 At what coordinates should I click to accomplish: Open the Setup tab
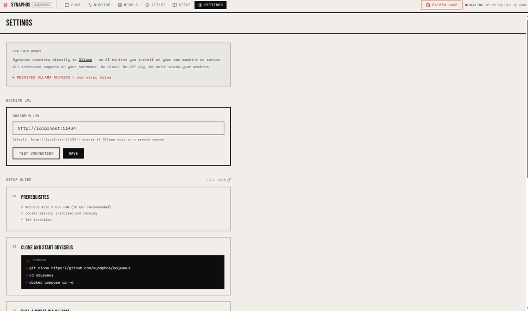point(181,5)
